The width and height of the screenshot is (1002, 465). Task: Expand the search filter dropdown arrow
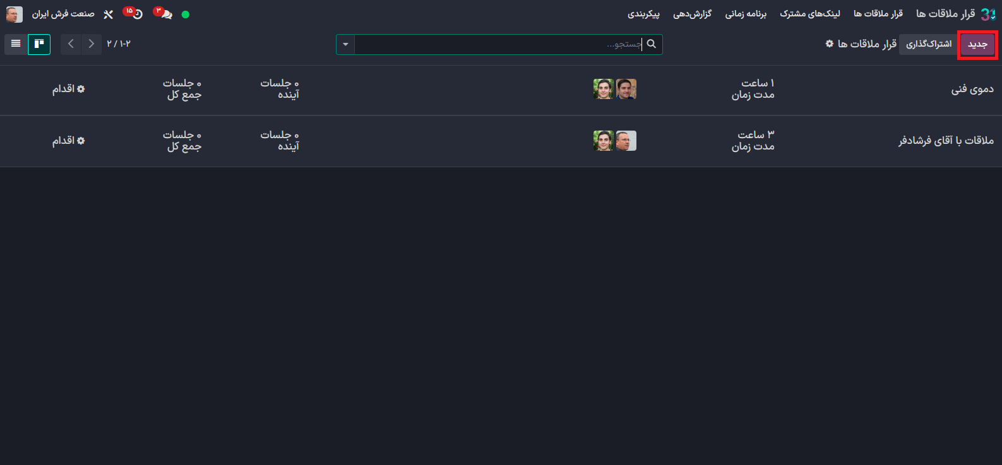(345, 44)
